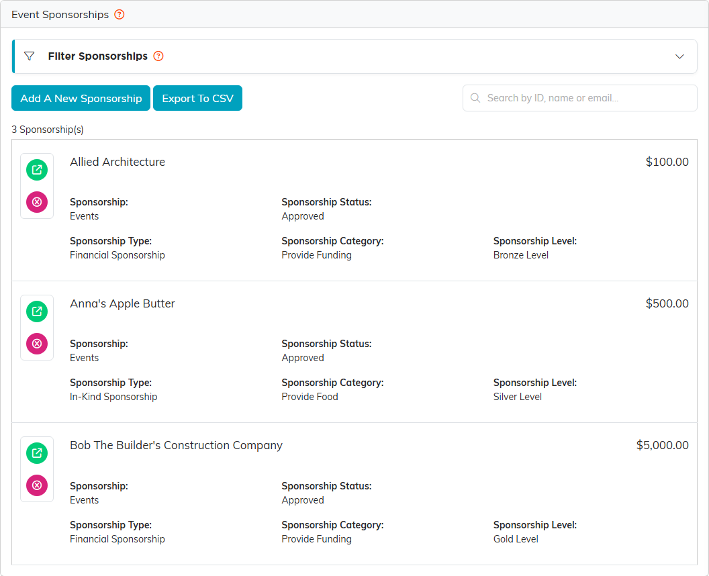Click help icon beside Filter Sponsorships

158,56
